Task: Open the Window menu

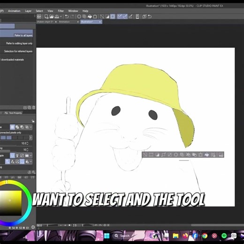Action: [x=73, y=11]
